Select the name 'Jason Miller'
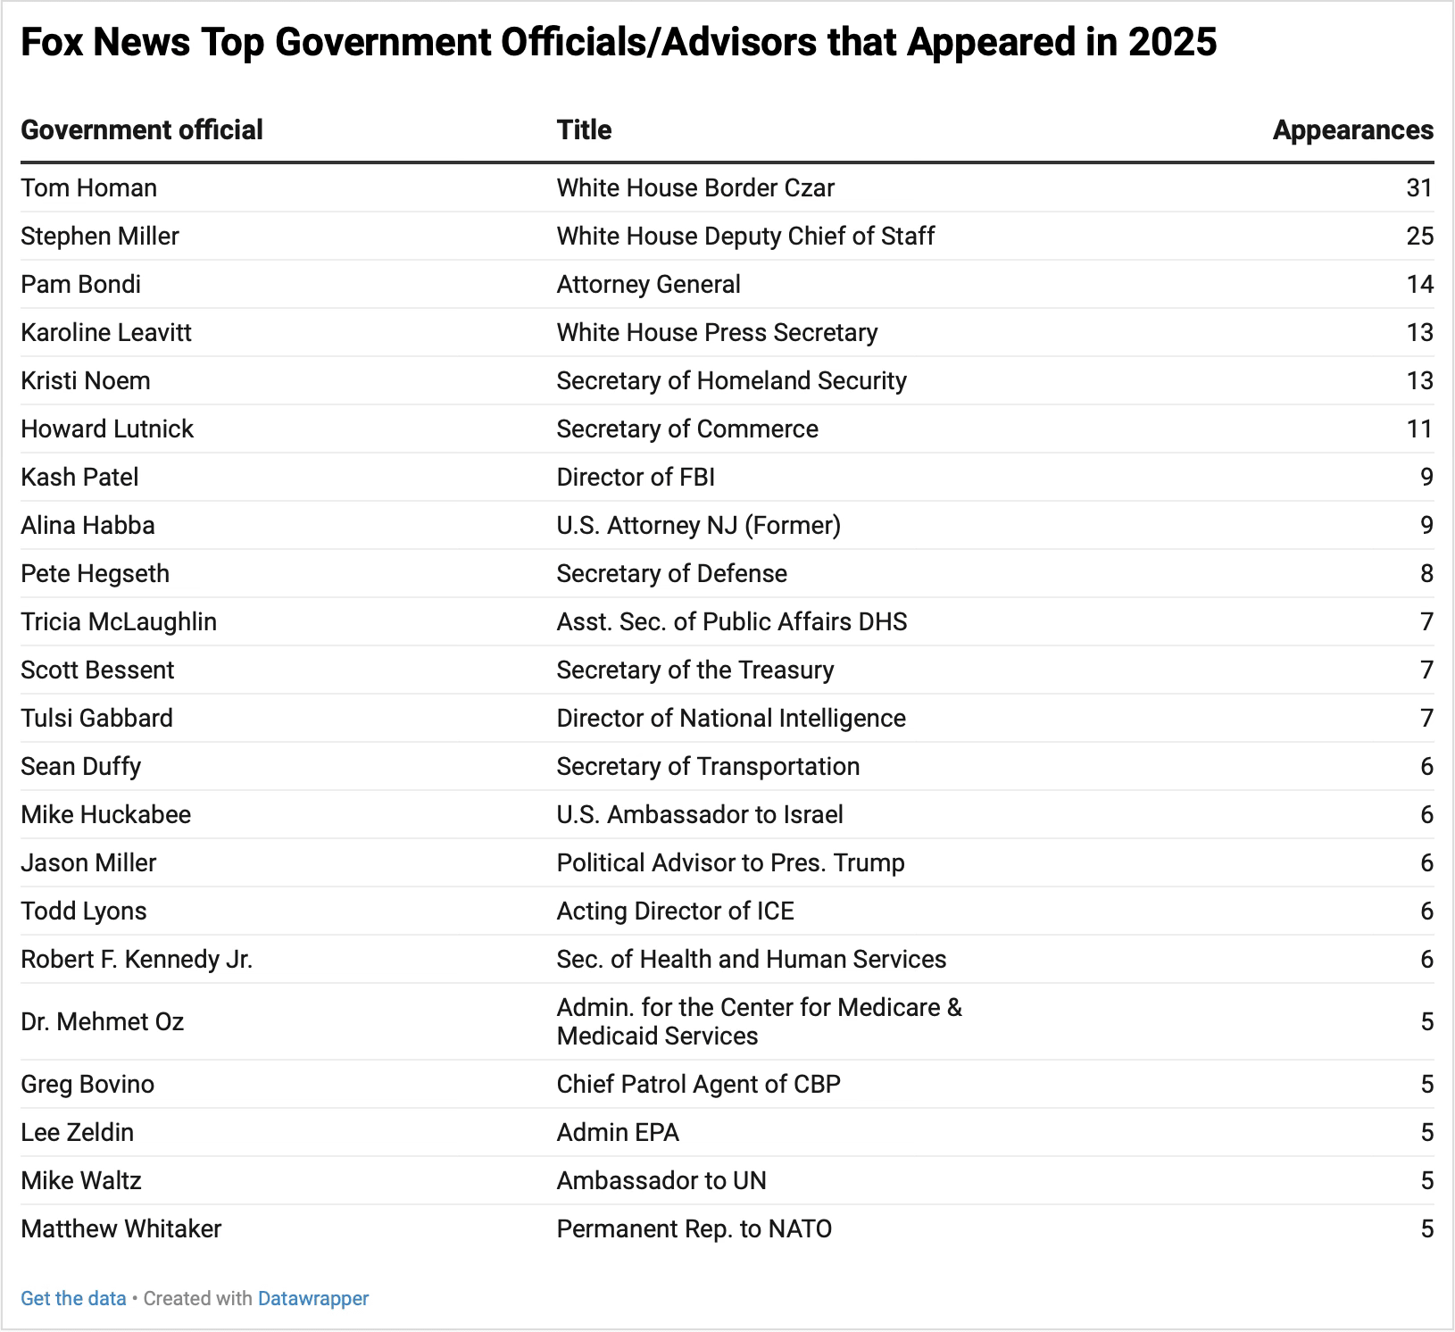 (88, 862)
